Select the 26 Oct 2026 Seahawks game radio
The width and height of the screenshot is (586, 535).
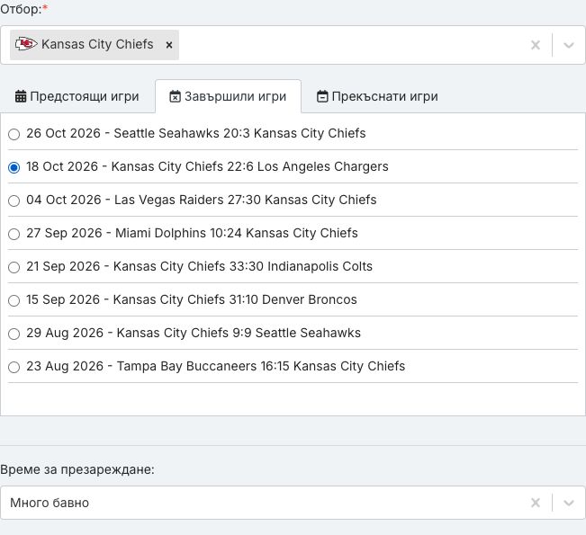[x=14, y=134]
